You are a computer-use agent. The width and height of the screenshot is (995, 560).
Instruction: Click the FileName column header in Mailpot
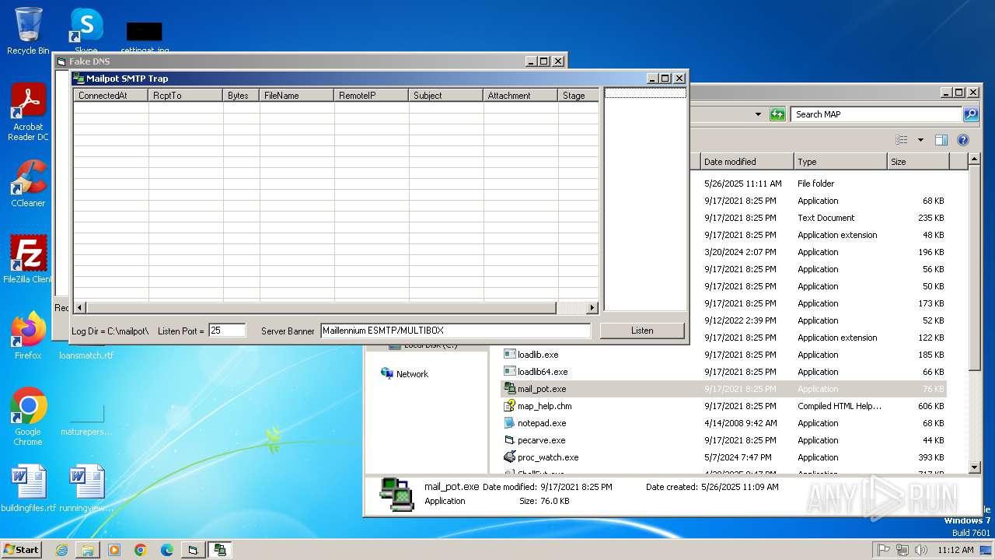click(x=297, y=96)
